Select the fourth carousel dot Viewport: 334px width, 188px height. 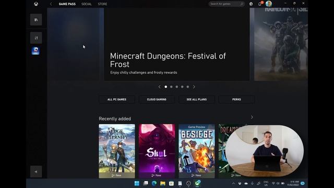coord(182,87)
